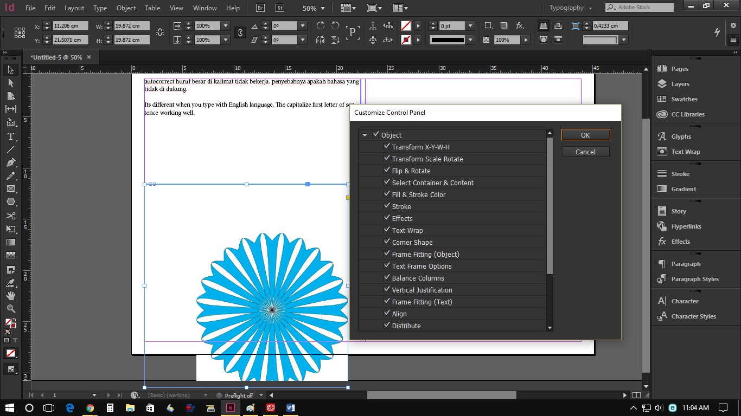Image resolution: width=741 pixels, height=416 pixels.
Task: Open the stroke type style dropdown
Action: click(471, 40)
